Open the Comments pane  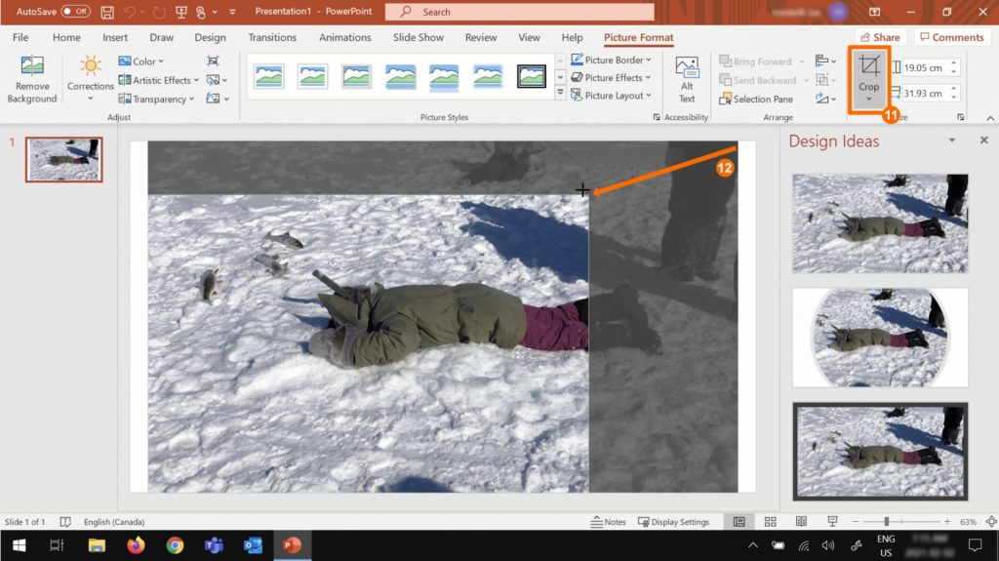click(951, 37)
